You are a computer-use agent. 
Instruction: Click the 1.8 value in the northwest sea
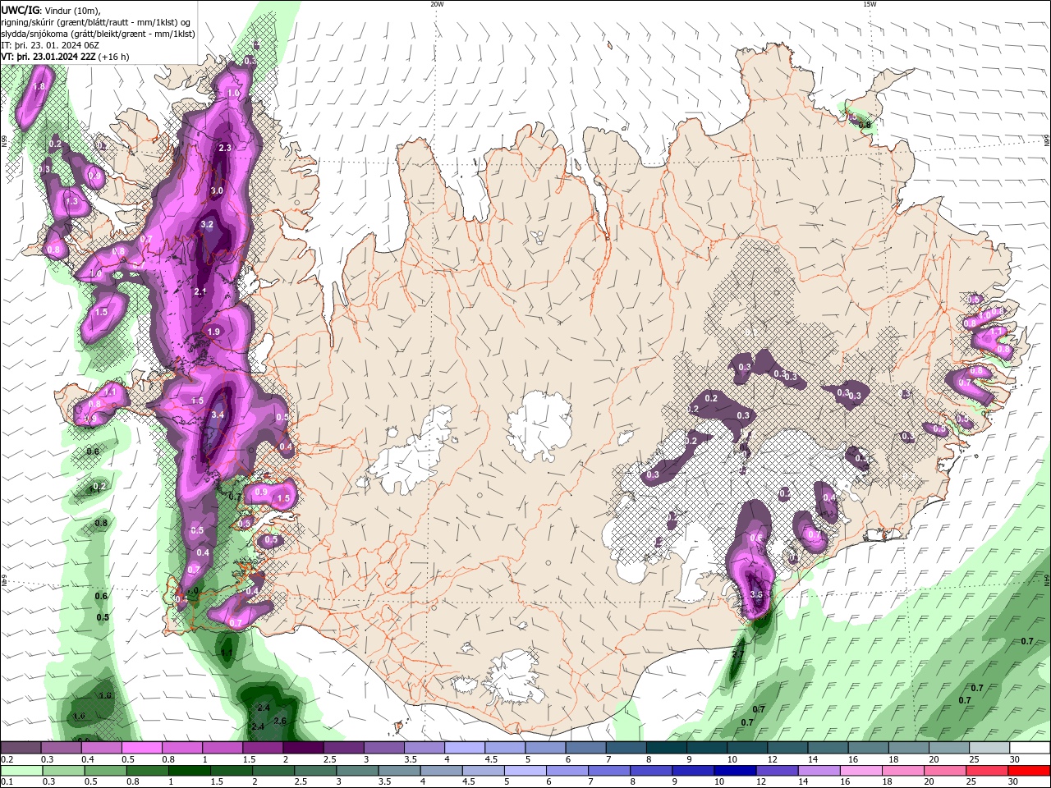pyautogui.click(x=38, y=86)
